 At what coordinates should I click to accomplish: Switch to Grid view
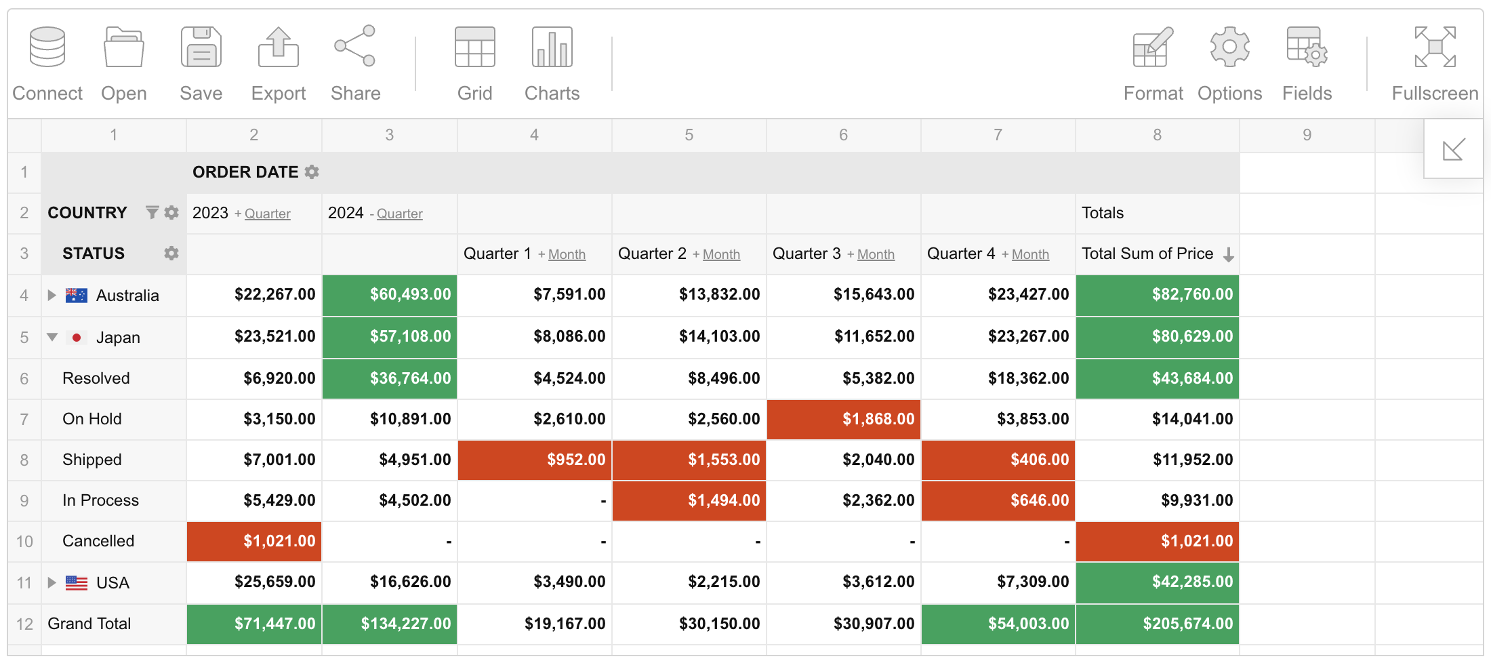click(475, 64)
